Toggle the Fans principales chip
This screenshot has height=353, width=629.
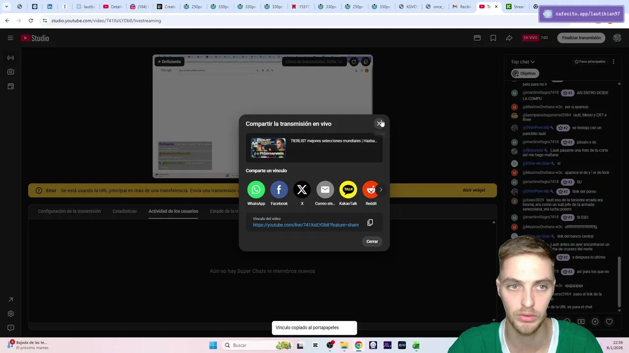590,62
